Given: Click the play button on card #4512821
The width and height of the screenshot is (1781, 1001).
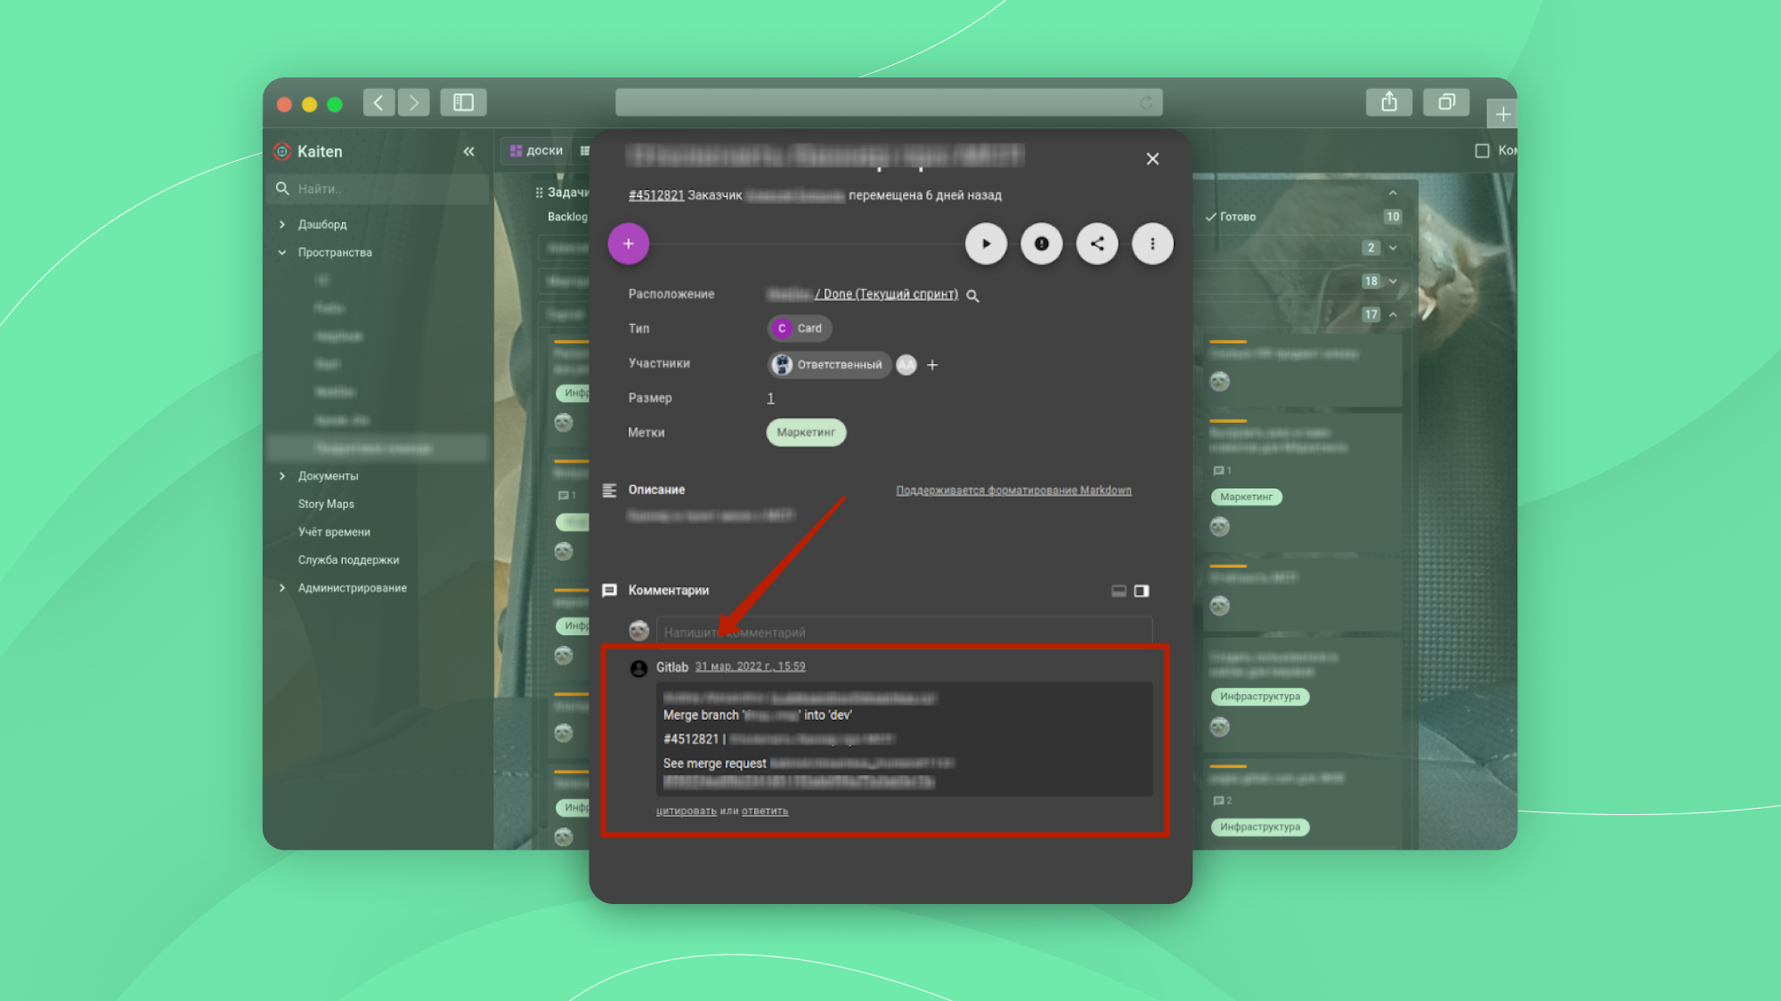Looking at the screenshot, I should (986, 243).
